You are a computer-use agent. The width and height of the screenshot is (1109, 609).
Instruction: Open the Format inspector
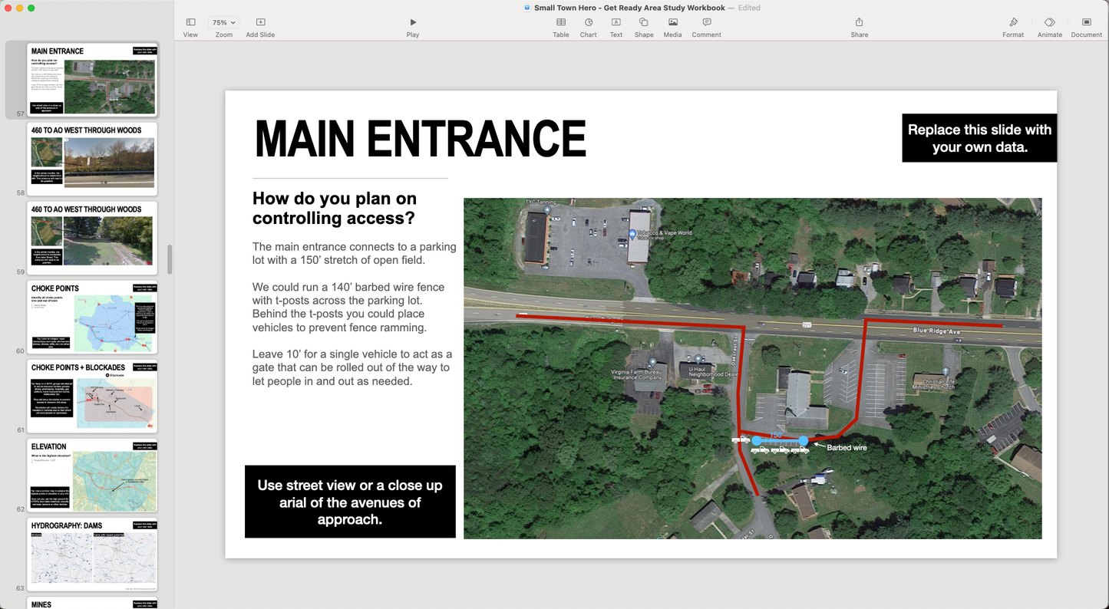click(1013, 27)
